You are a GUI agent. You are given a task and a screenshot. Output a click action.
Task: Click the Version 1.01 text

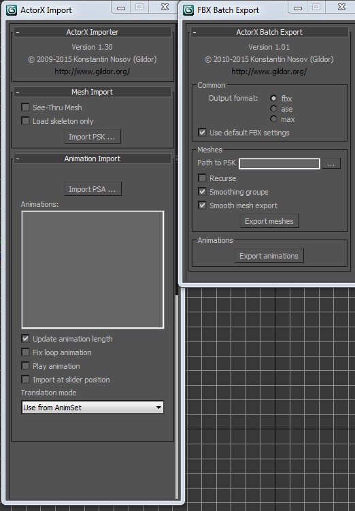pos(269,47)
